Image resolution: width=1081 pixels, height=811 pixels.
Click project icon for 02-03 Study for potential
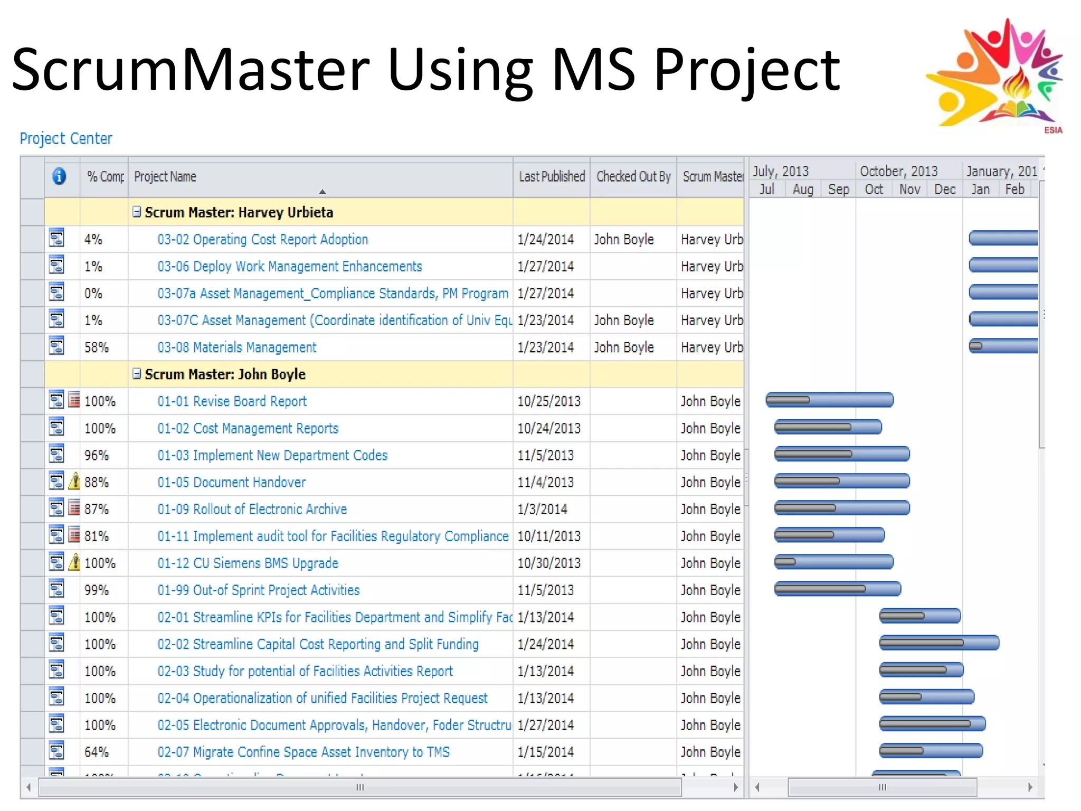pyautogui.click(x=56, y=670)
